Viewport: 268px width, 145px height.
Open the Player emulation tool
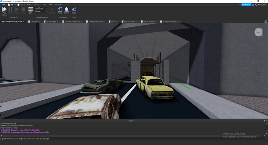[x=67, y=10]
